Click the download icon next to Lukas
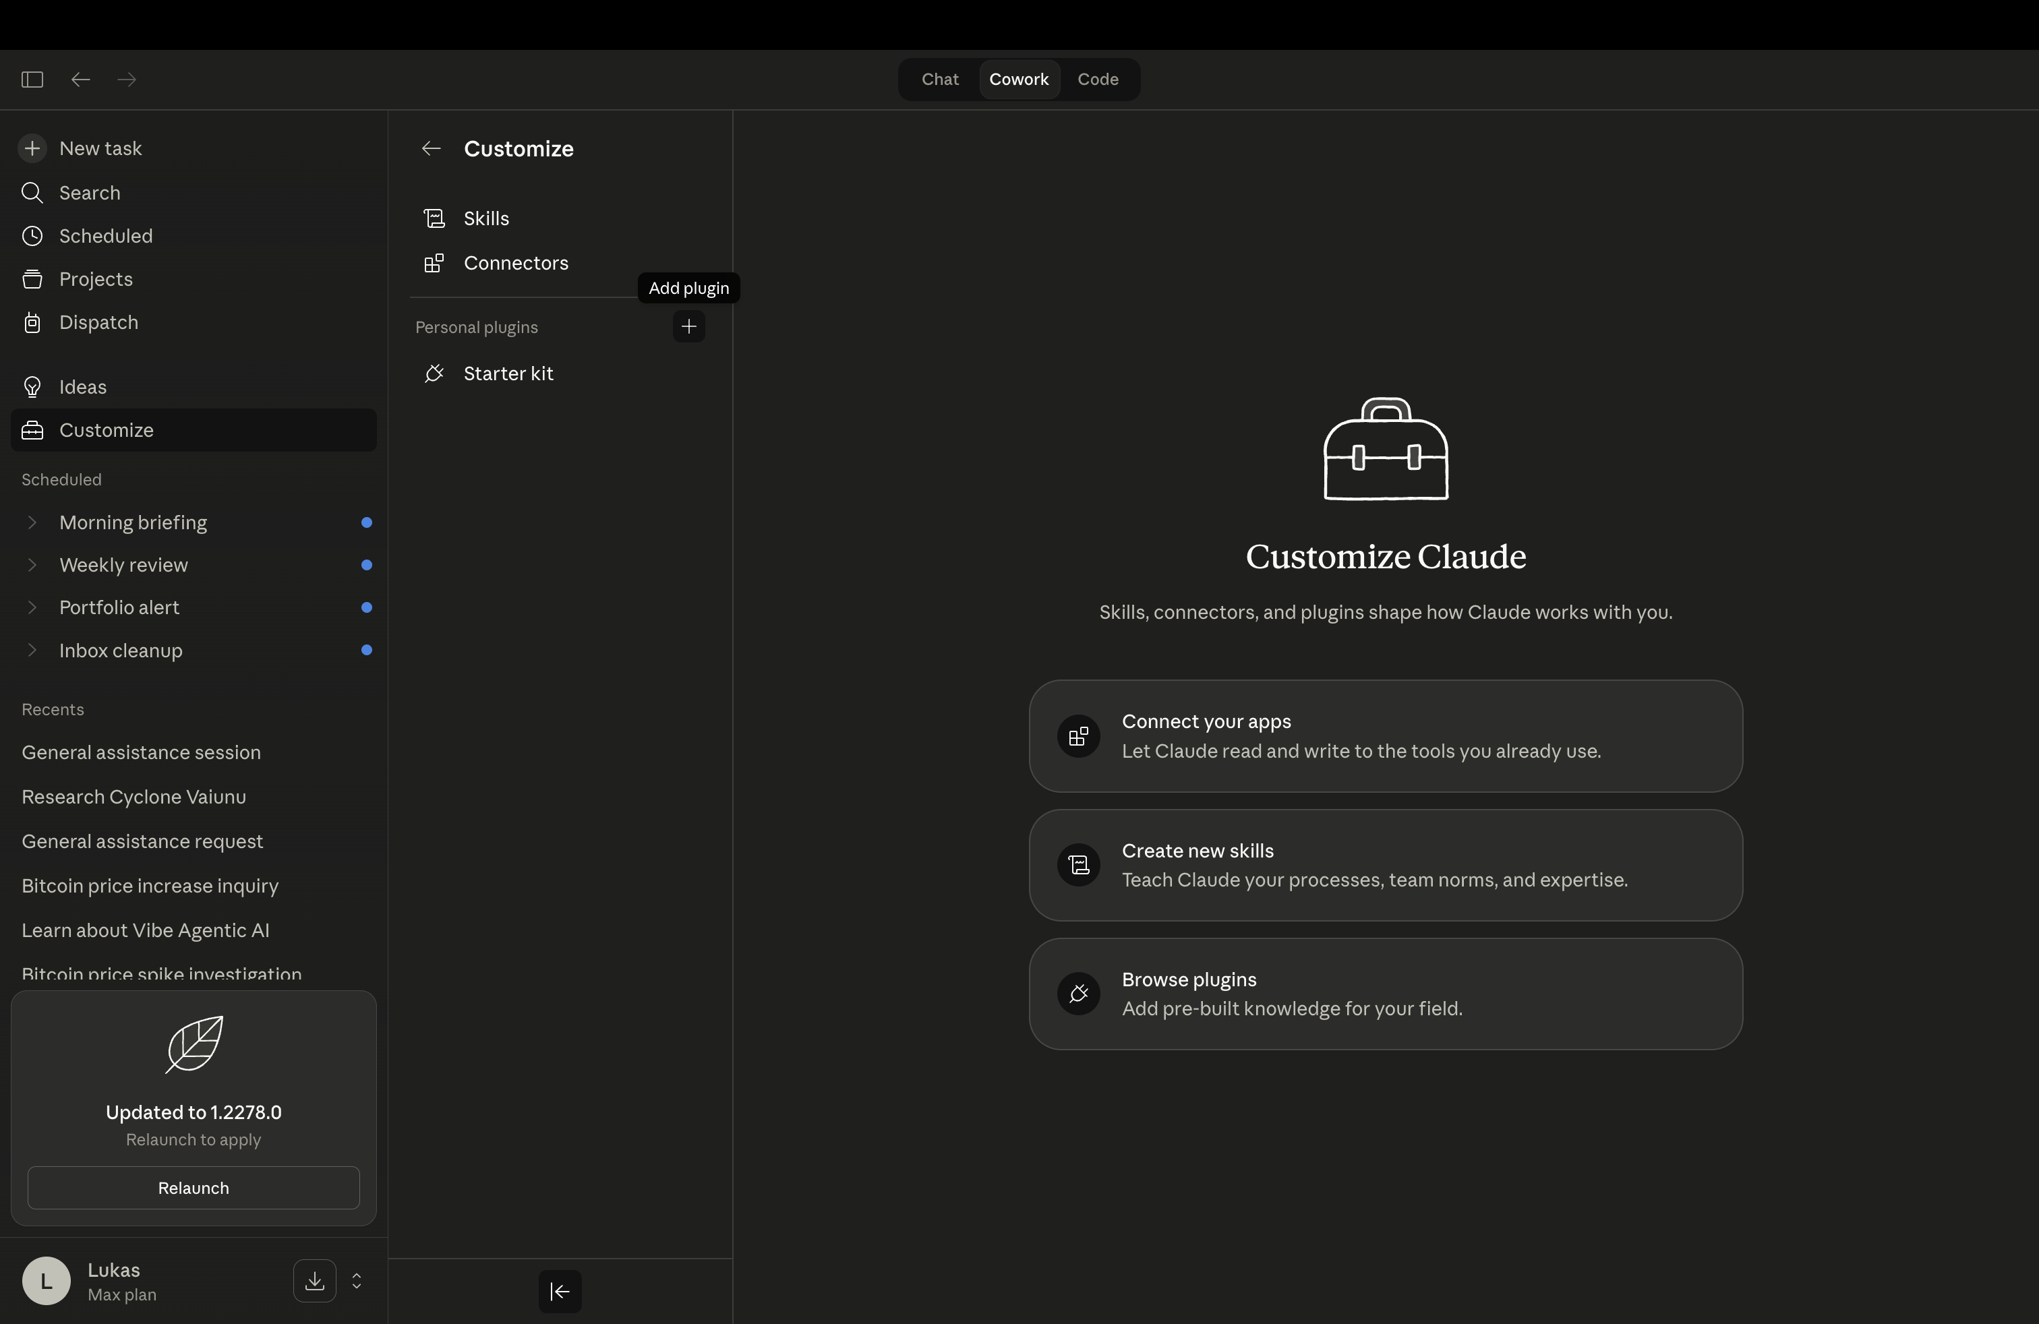This screenshot has height=1324, width=2039. pyautogui.click(x=313, y=1281)
